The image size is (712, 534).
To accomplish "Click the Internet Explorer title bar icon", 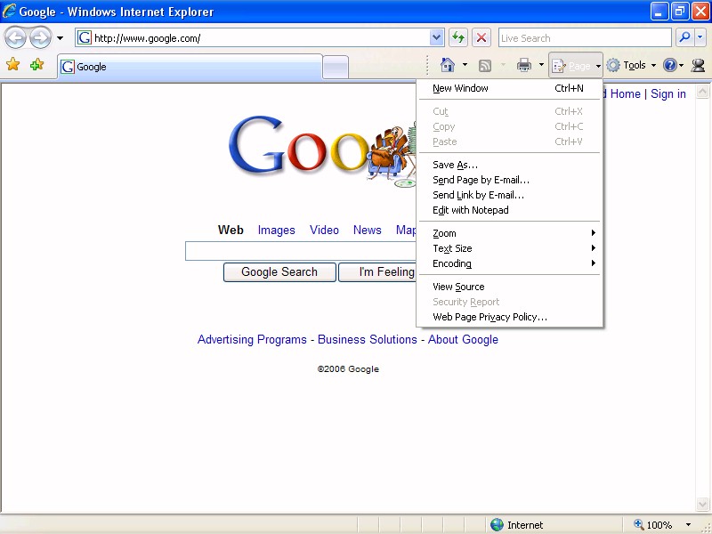I will 9,11.
